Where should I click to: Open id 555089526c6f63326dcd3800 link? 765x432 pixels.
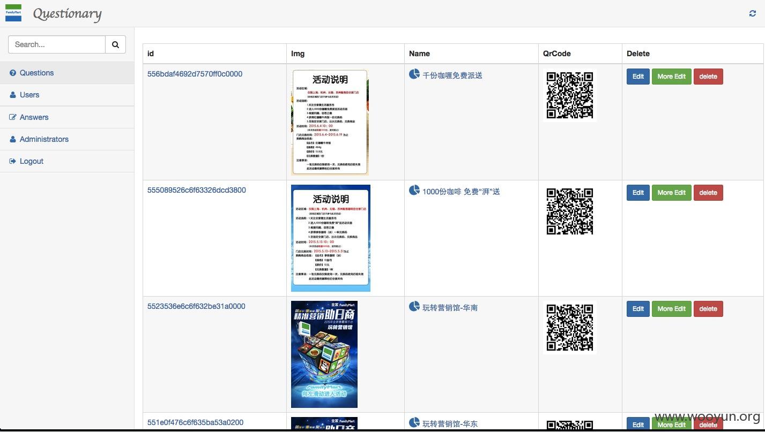(x=197, y=190)
